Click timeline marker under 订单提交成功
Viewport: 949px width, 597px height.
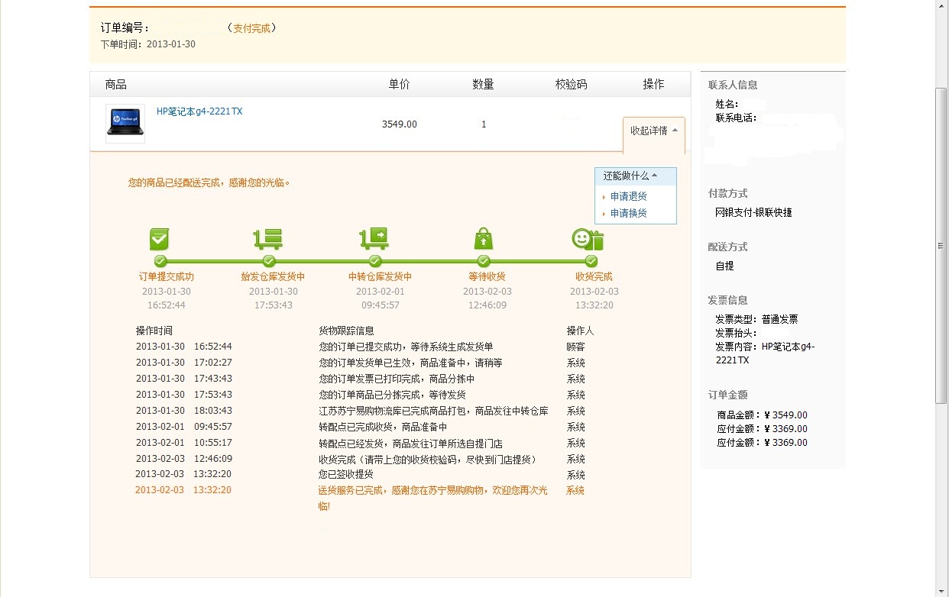point(160,261)
